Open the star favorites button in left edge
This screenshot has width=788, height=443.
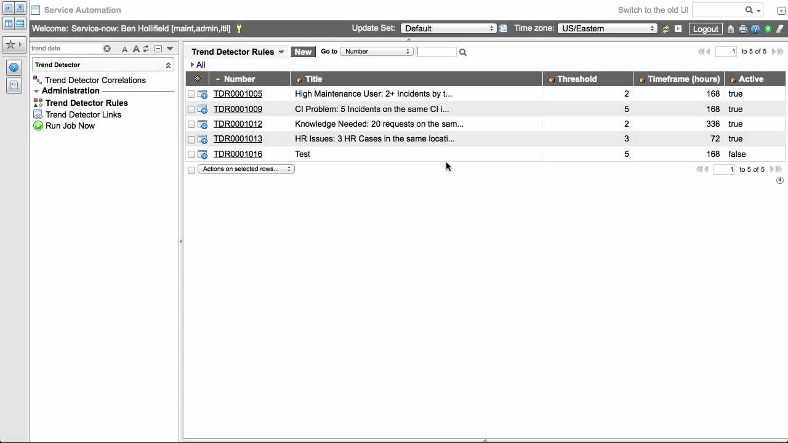point(10,45)
